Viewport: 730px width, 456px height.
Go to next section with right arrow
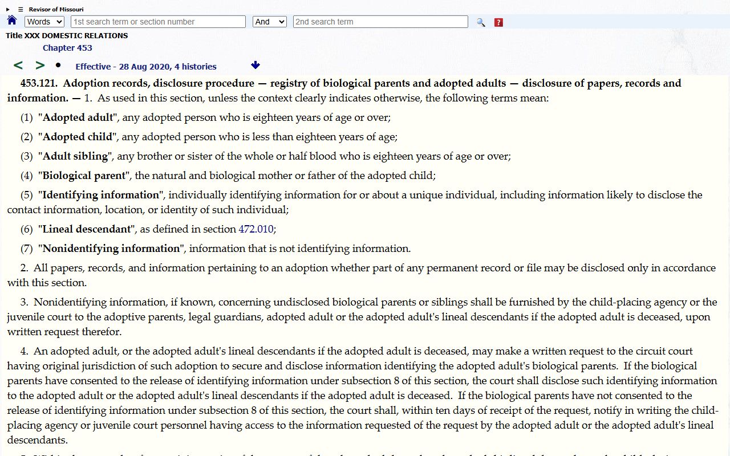coord(40,66)
